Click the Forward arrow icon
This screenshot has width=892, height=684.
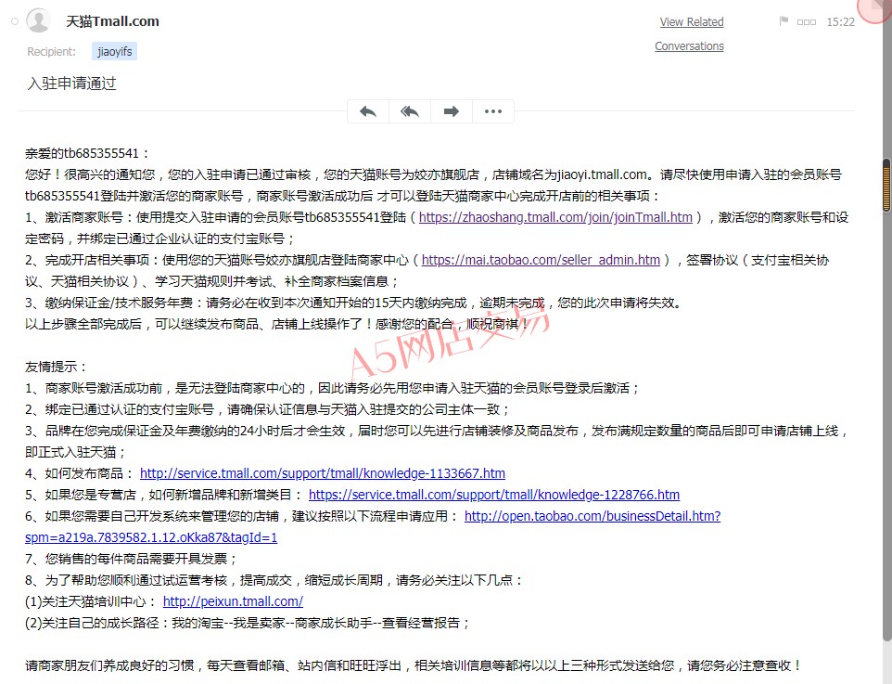tap(452, 111)
